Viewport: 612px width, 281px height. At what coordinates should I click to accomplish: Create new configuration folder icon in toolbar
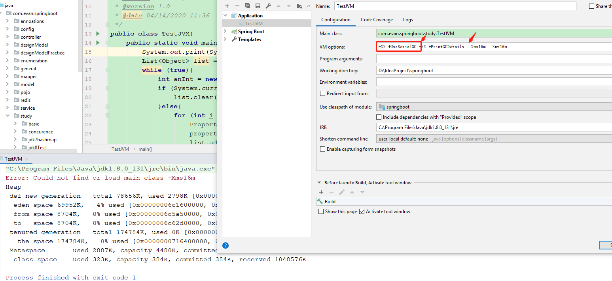pyautogui.click(x=299, y=6)
